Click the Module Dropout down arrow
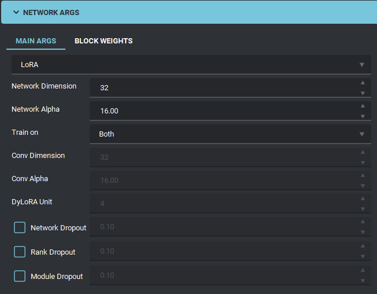This screenshot has width=377, height=294. tap(363, 281)
